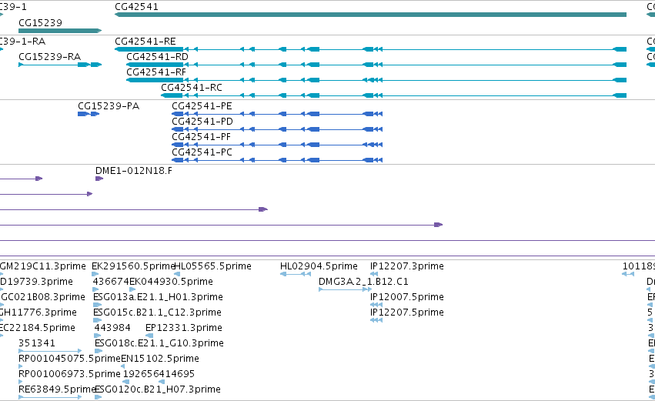This screenshot has width=655, height=401.
Task: Click the CG15239-PA protein label
Action: pos(109,106)
